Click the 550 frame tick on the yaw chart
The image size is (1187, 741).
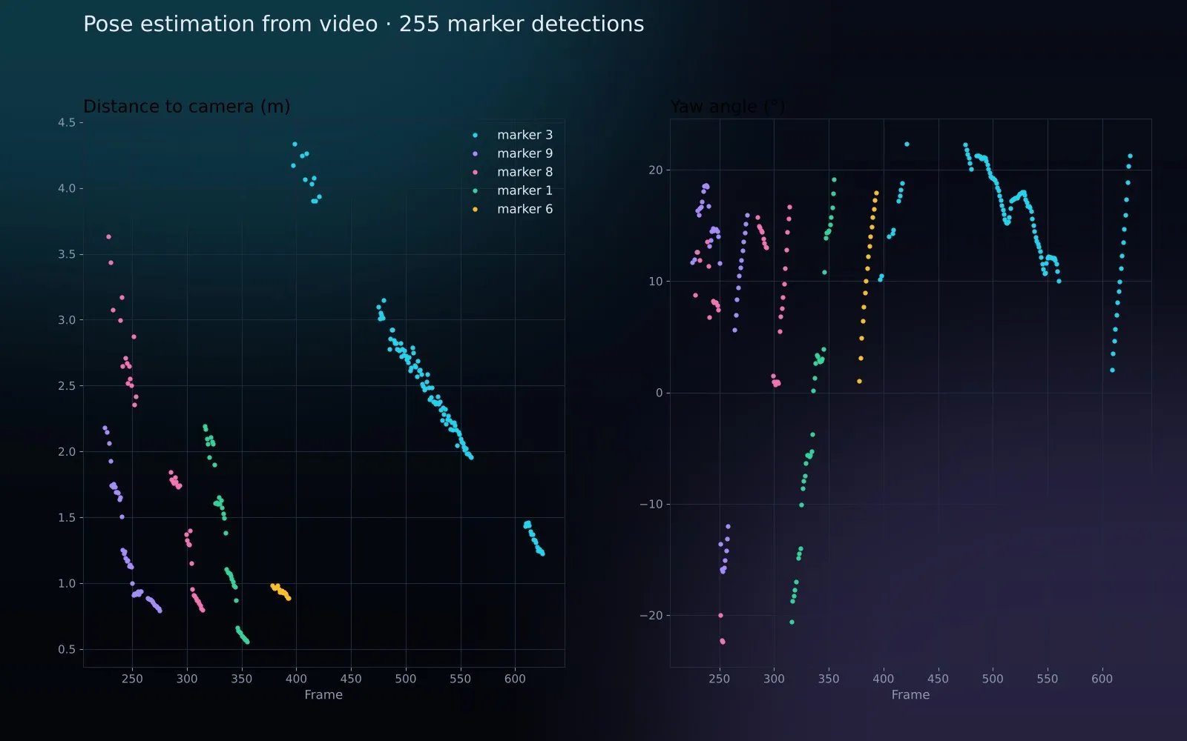[x=1048, y=679]
